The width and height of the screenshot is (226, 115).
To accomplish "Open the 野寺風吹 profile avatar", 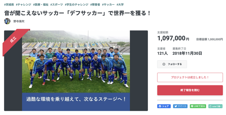I will pos(7,21).
